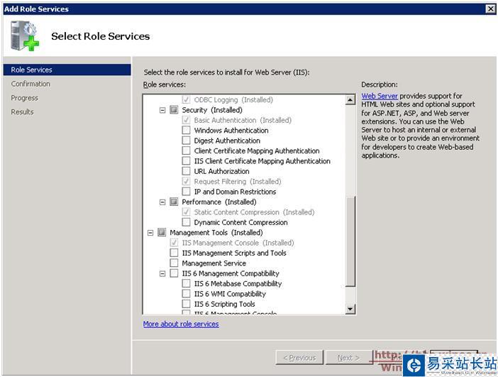
Task: Click the scroll down arrow of role list
Action: (x=350, y=309)
